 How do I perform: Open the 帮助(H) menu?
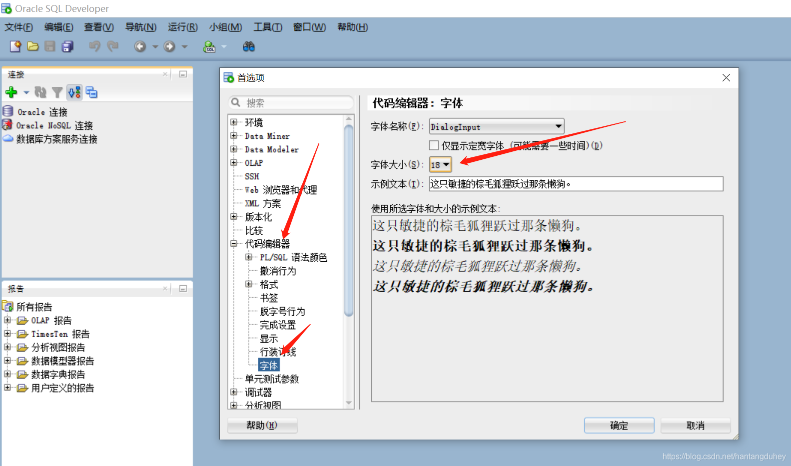[352, 27]
